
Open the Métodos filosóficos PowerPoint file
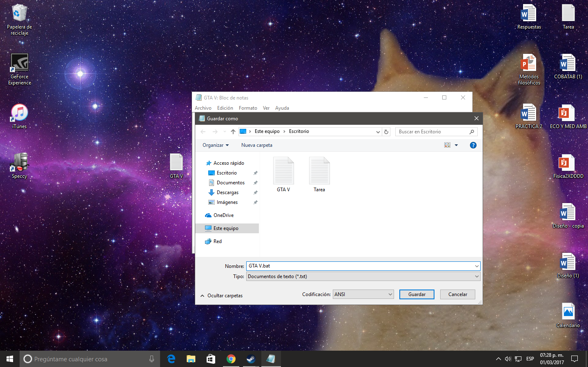point(529,69)
